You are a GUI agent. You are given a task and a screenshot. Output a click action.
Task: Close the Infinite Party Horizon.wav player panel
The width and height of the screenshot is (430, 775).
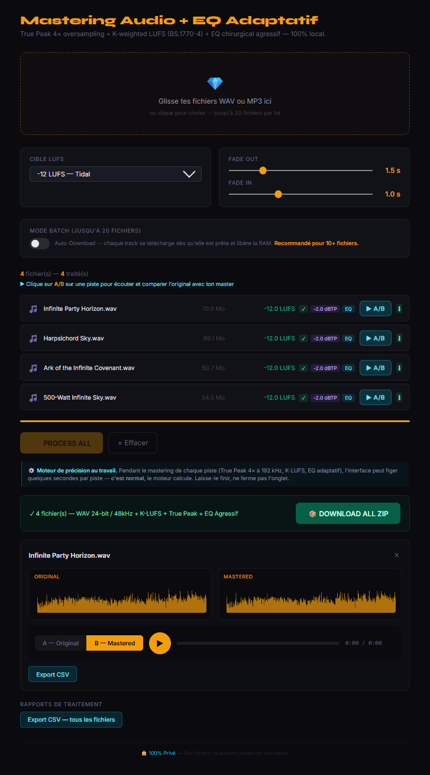(x=396, y=555)
